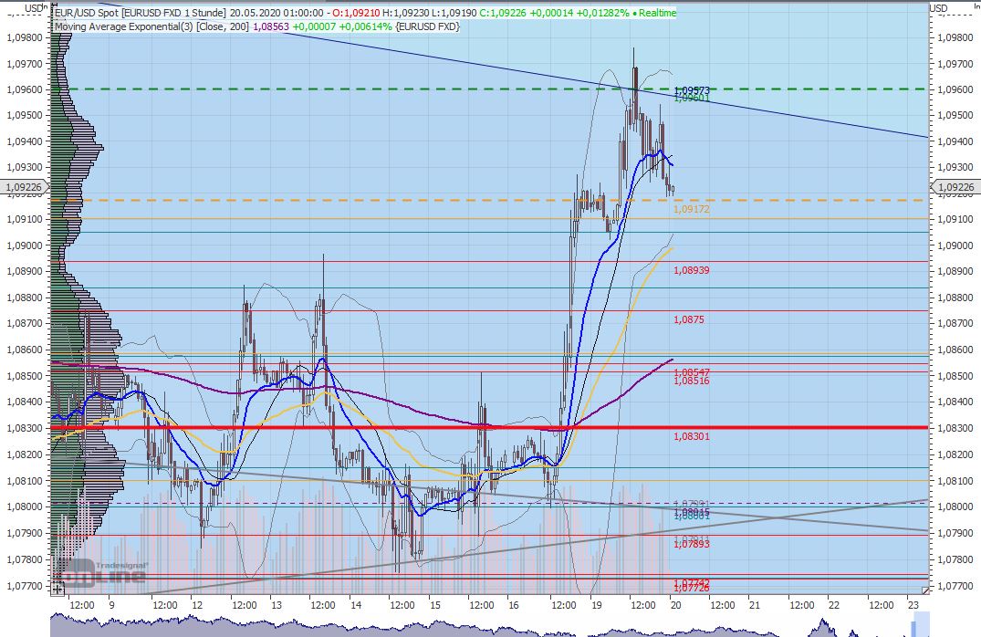The image size is (981, 637).
Task: Click date label 19 on time axis
Action: (596, 604)
